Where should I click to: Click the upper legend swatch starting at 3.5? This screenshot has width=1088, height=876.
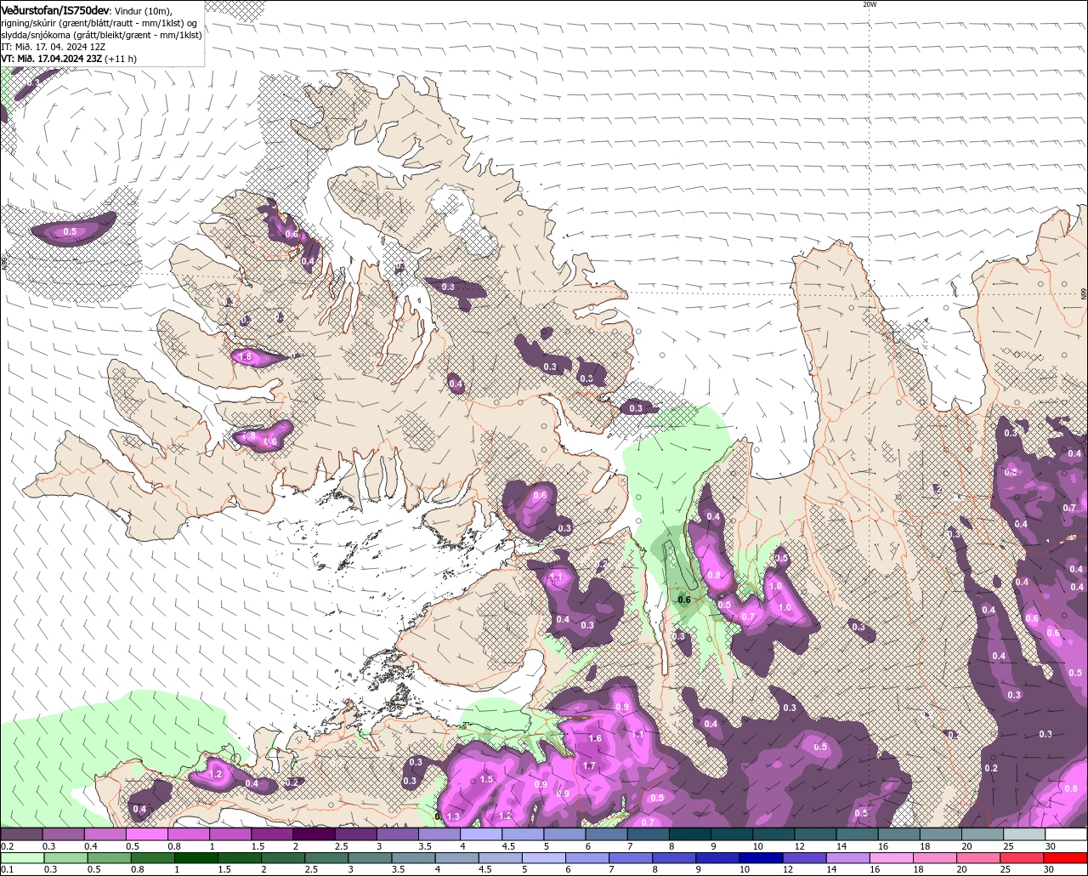coord(439,834)
